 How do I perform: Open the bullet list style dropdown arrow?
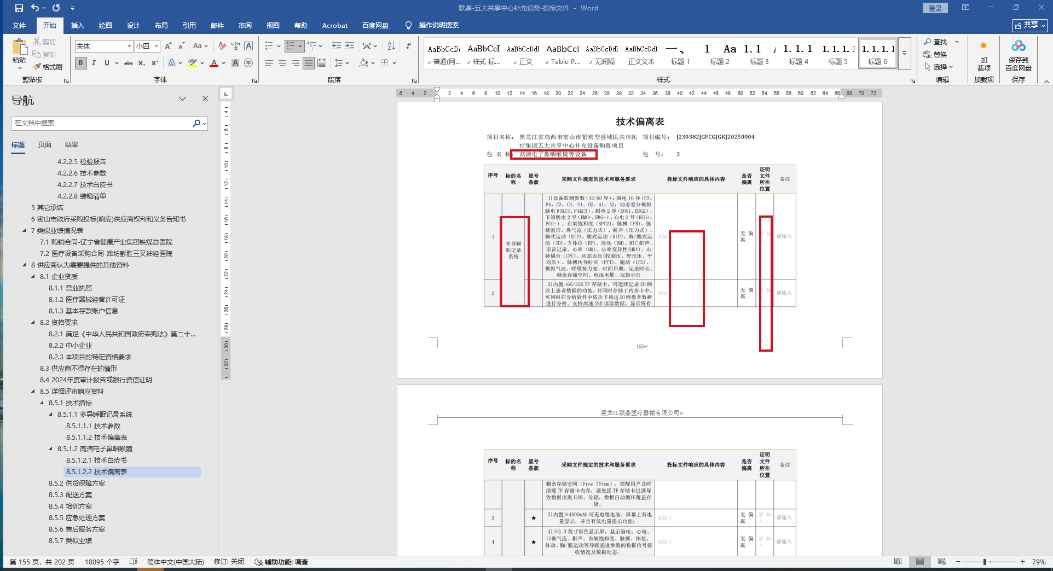(x=279, y=46)
